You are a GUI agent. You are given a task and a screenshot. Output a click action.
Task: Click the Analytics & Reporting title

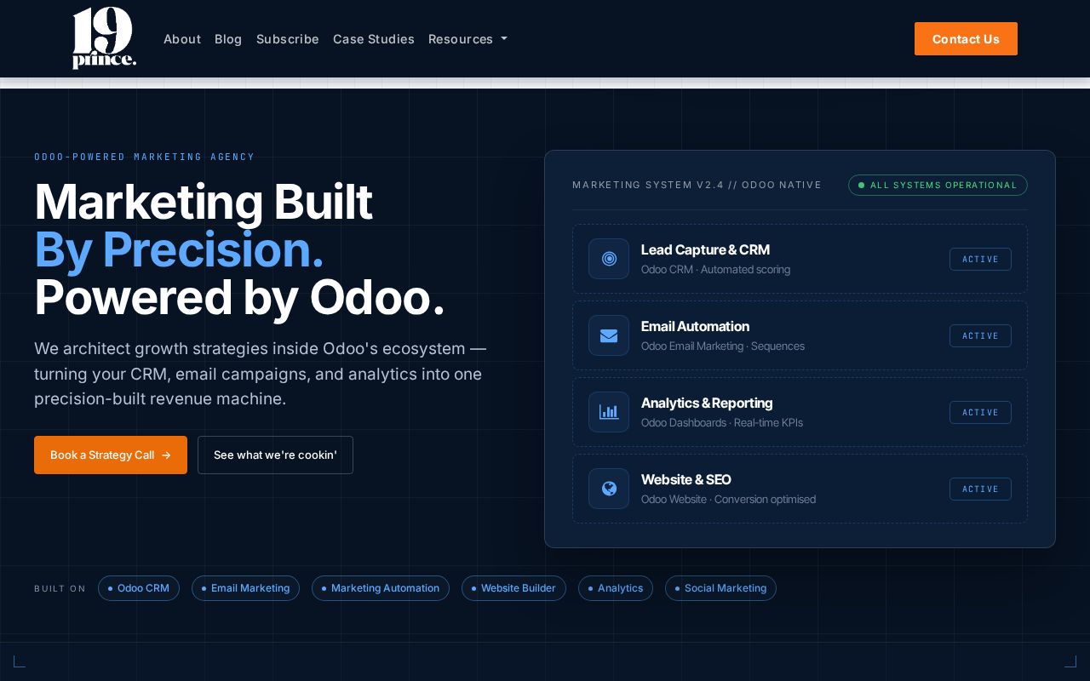click(x=707, y=403)
